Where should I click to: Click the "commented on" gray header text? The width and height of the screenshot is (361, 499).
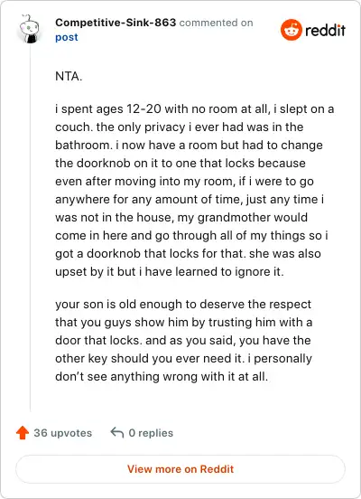(216, 23)
